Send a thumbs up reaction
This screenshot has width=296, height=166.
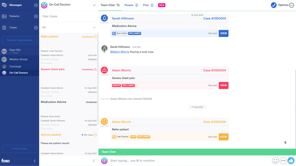click(291, 161)
